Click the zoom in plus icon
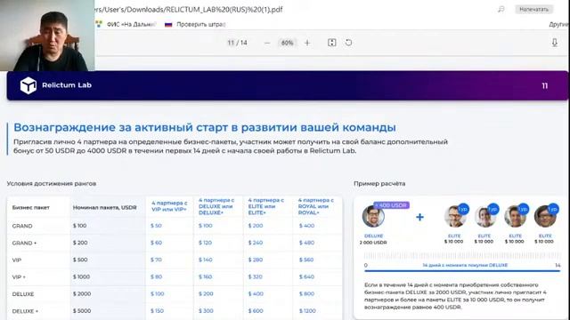570x320 pixels. (307, 43)
